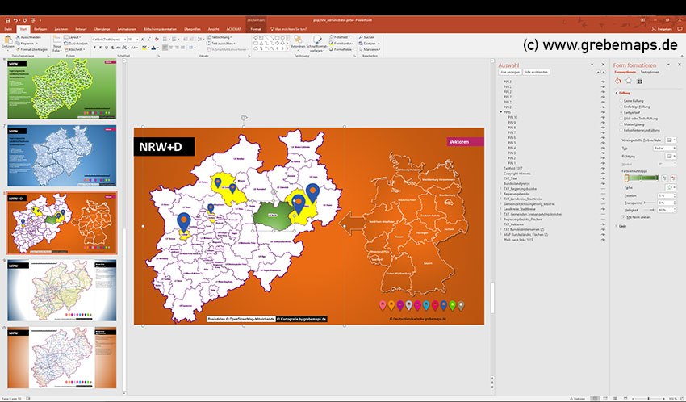Image resolution: width=686 pixels, height=402 pixels.
Task: Add a gradient stop button
Action: [665, 178]
